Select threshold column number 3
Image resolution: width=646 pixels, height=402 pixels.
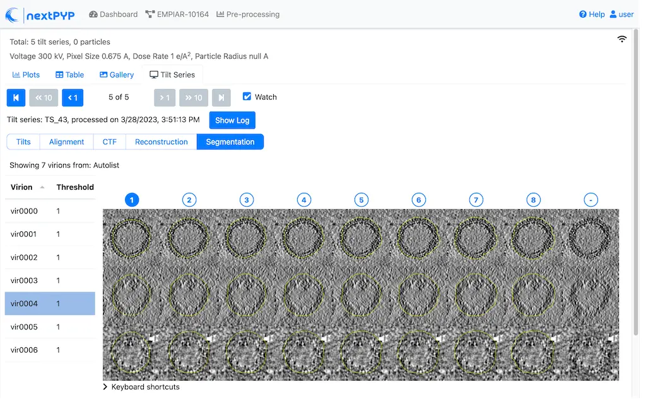(247, 200)
